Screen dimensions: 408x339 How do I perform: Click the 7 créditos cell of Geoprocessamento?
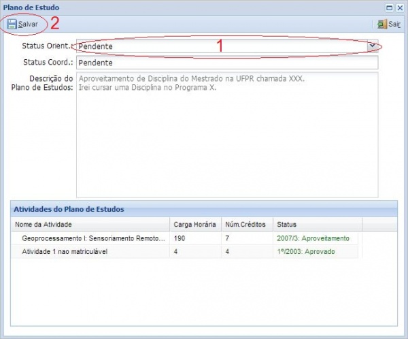click(x=228, y=238)
